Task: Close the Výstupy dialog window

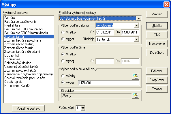Action: coord(166,5)
